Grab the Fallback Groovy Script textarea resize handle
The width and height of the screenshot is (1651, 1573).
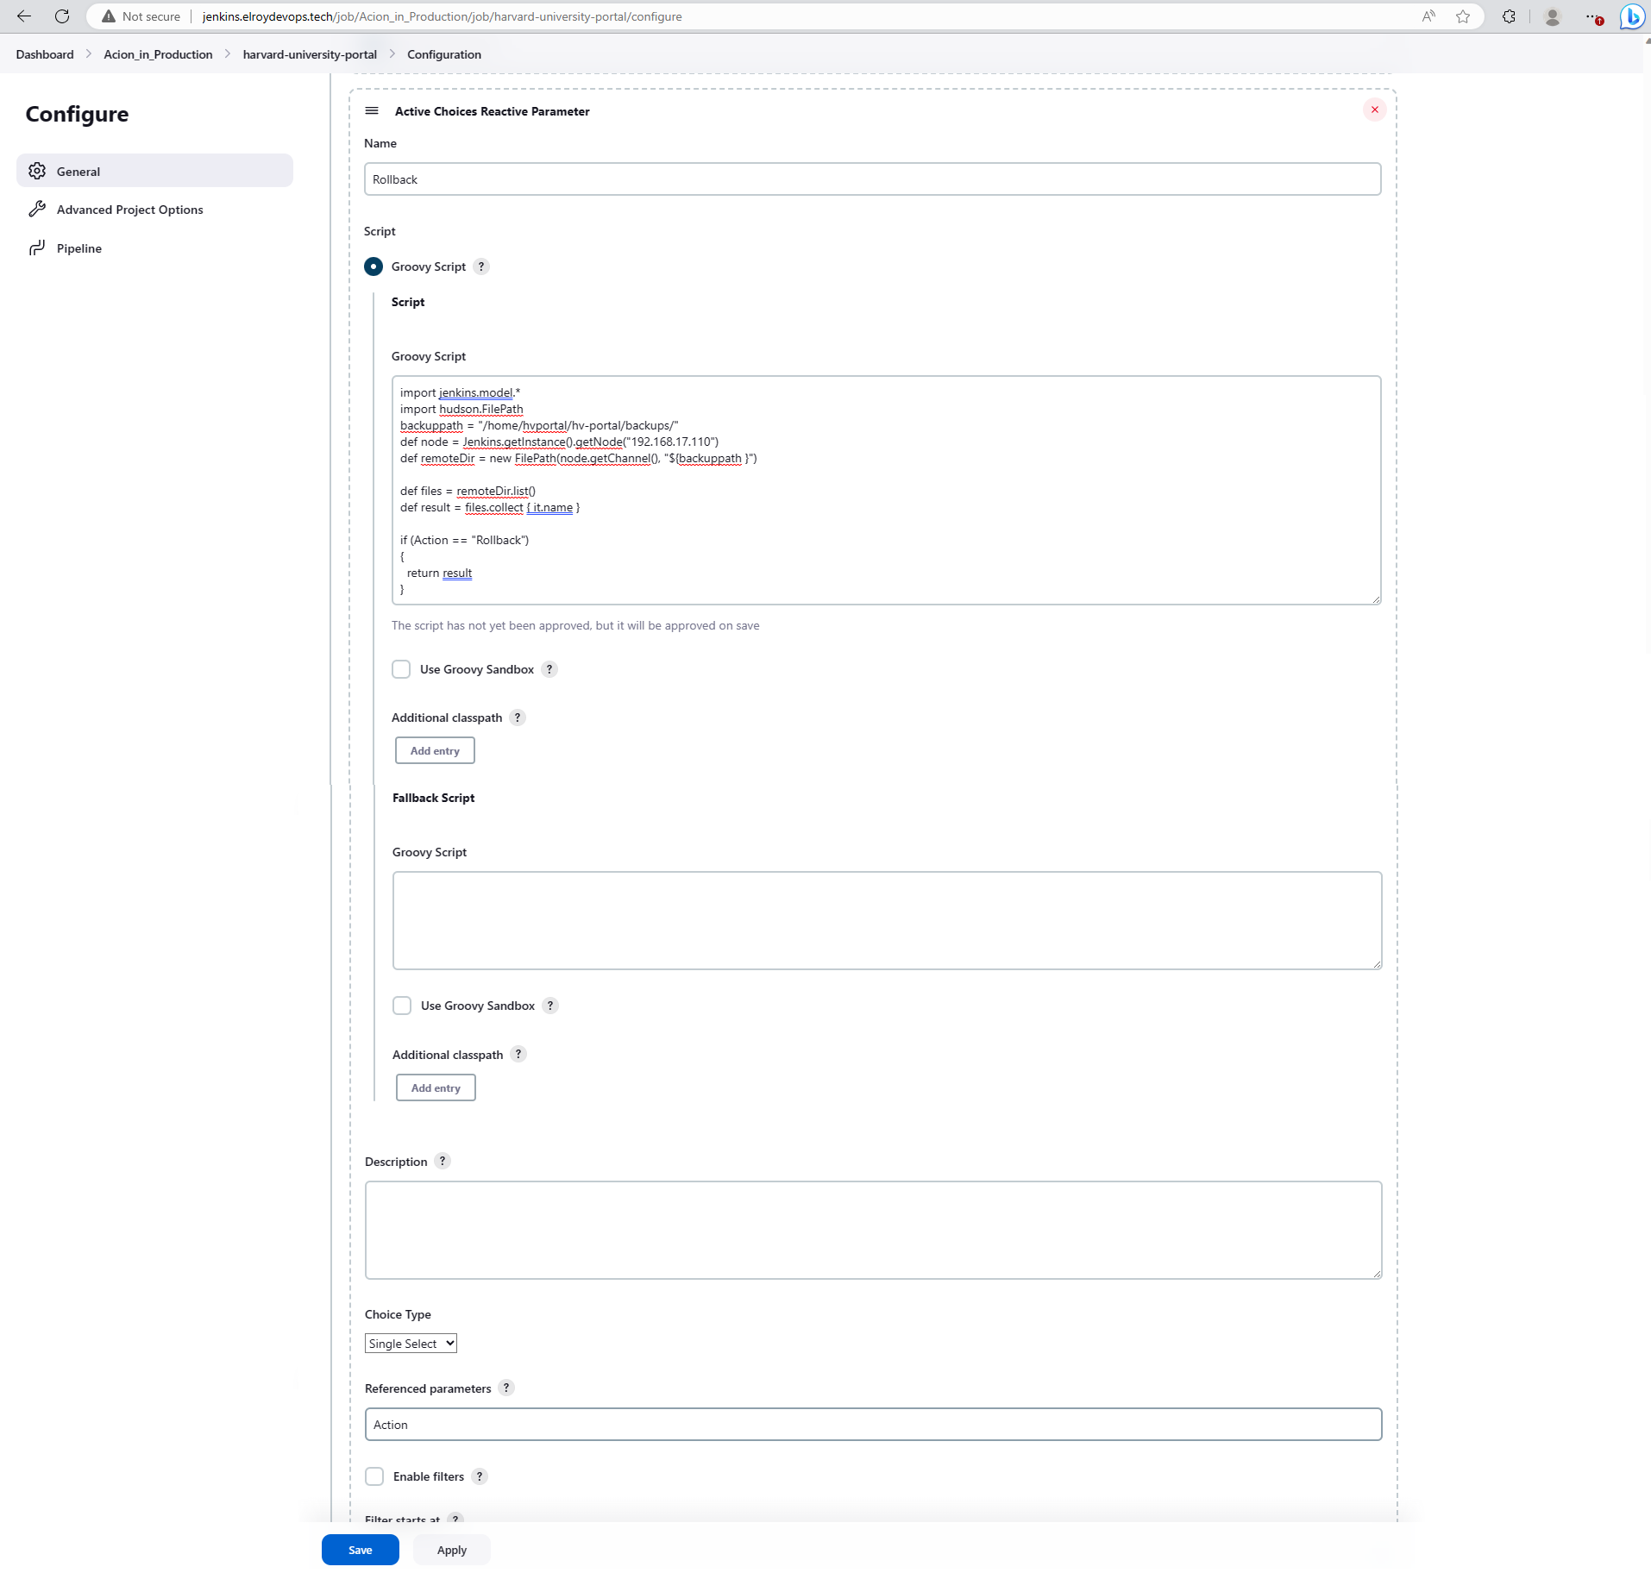tap(1377, 964)
